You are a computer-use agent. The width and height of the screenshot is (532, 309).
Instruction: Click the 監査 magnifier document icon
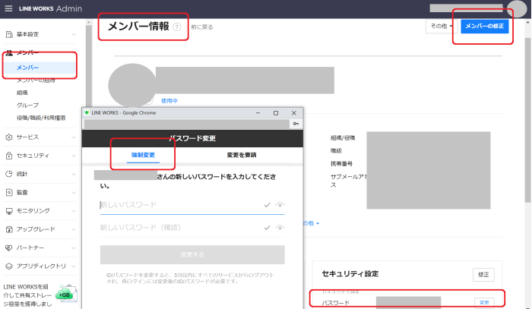(9, 192)
